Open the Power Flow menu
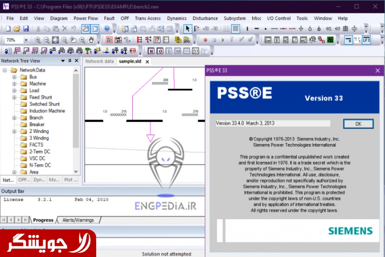The image size is (385, 257). (x=86, y=18)
